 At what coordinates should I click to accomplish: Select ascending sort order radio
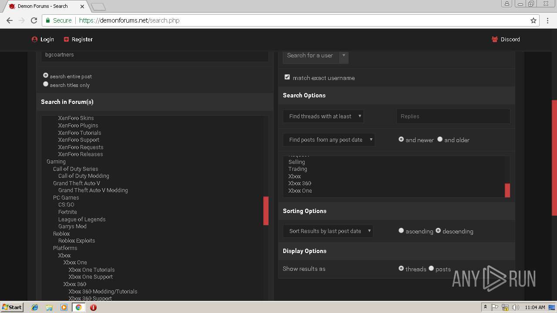(401, 231)
